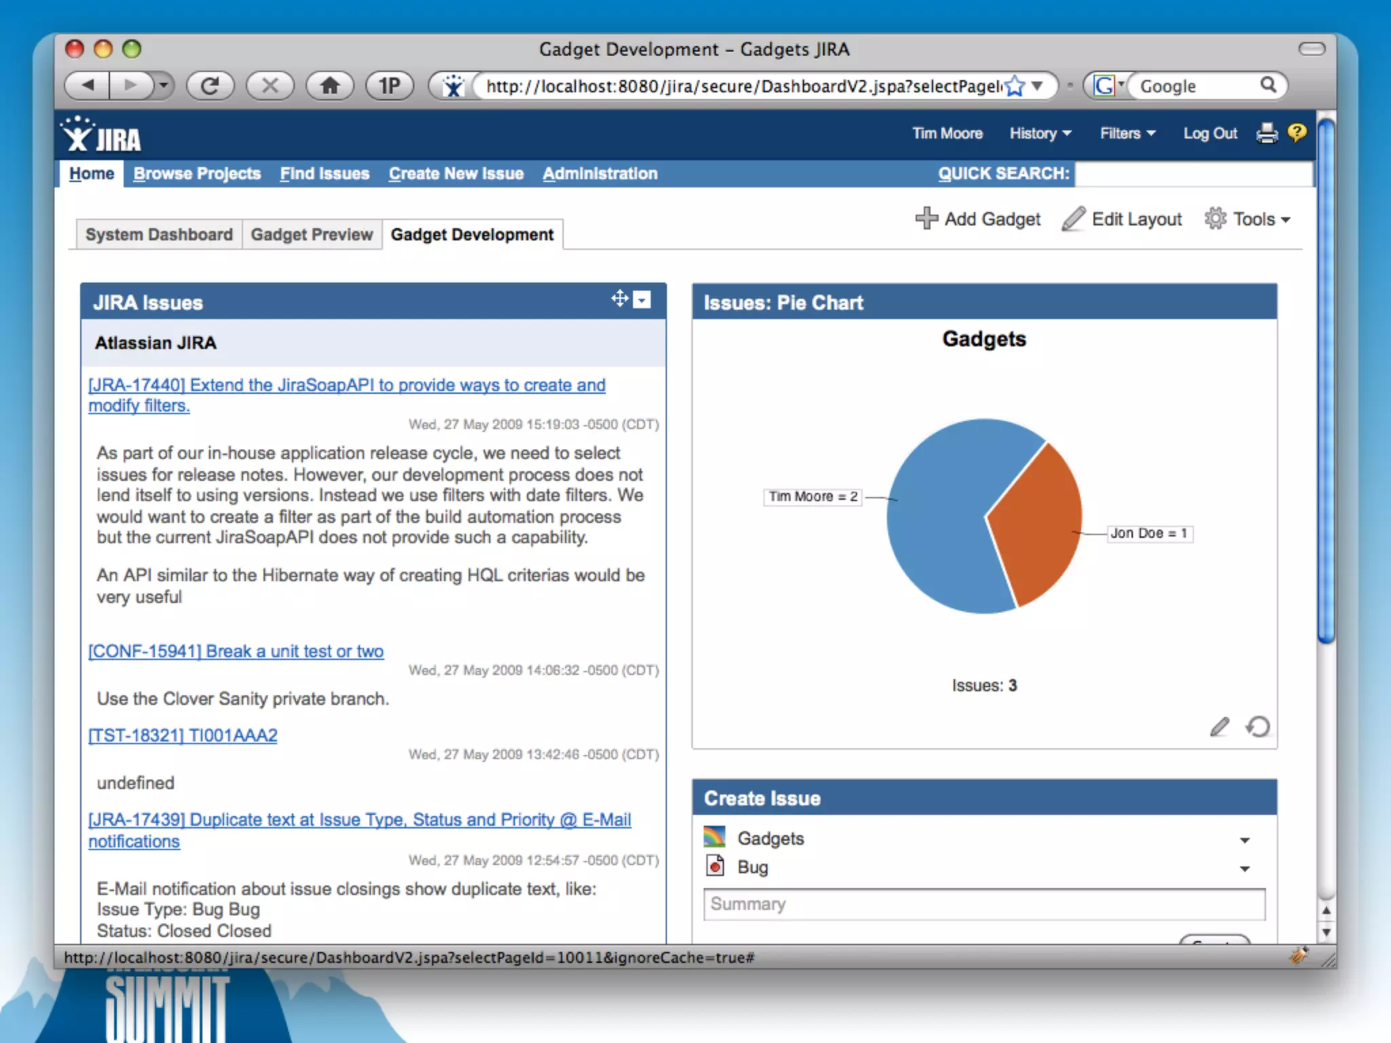Go to browser Home page button
This screenshot has height=1043, width=1391.
coord(329,86)
